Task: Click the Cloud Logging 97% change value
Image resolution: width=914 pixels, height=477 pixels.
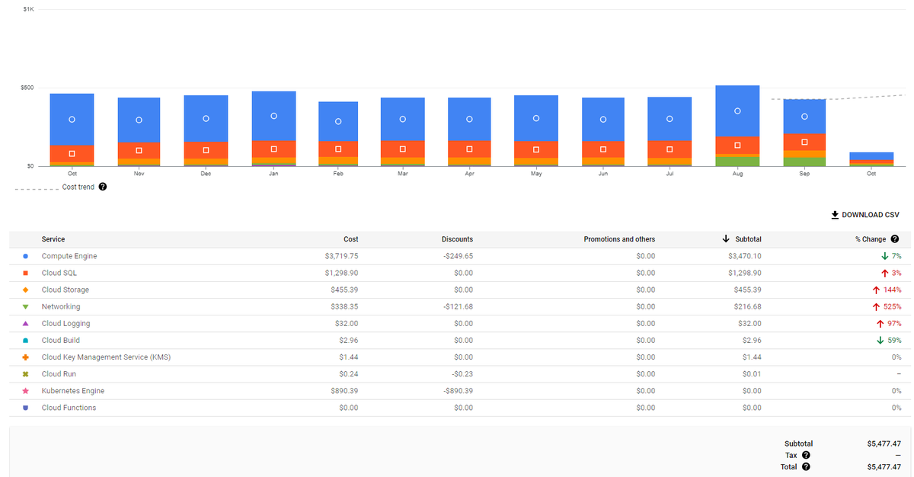Action: click(894, 323)
